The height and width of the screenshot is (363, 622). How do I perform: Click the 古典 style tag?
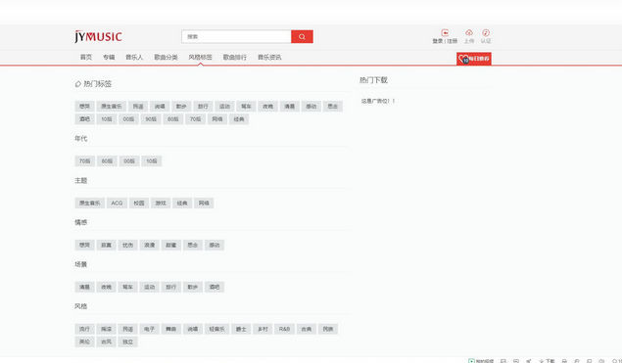(307, 329)
